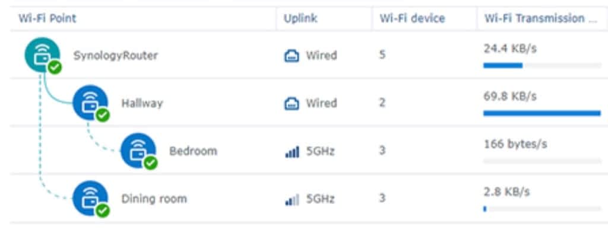The image size is (608, 230).
Task: Click the Hallway 69.8 KB/s transmission bar
Action: (542, 113)
